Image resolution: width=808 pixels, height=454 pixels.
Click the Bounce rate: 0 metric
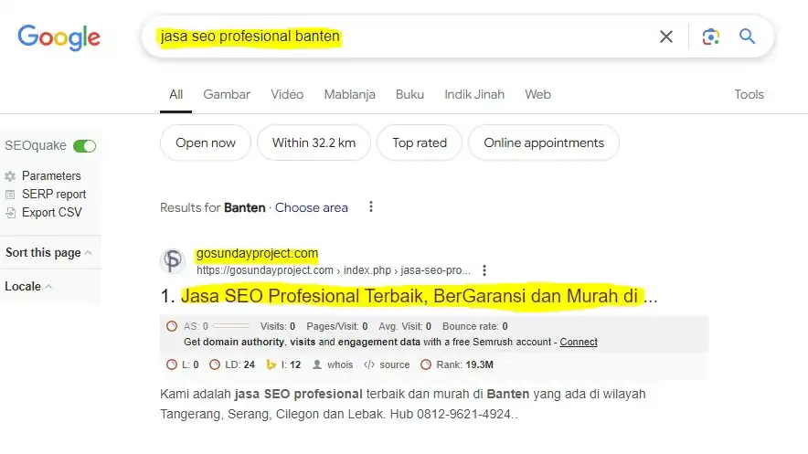[x=475, y=326]
